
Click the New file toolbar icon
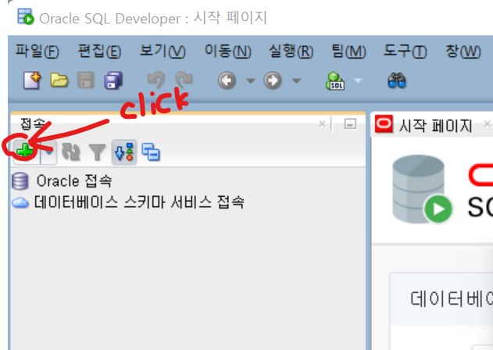32,80
